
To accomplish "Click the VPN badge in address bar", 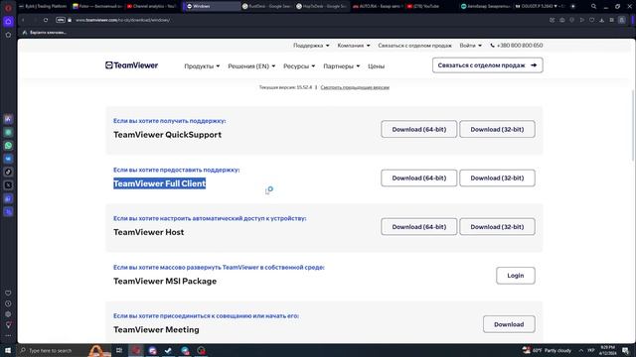I will (x=61, y=20).
